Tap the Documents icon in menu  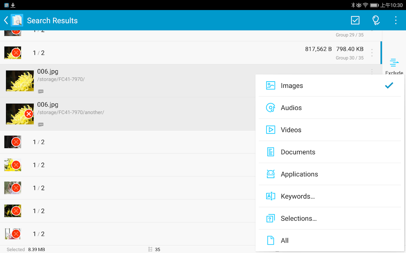click(270, 152)
